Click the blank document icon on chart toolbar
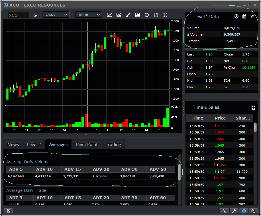Viewport: 261px width, 216px height. [x=156, y=15]
